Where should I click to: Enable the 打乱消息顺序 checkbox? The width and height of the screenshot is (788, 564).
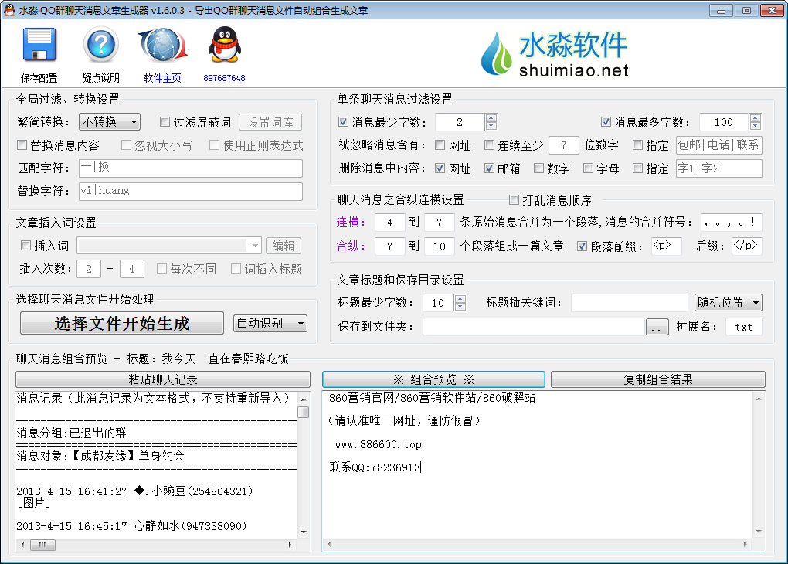[x=514, y=200]
